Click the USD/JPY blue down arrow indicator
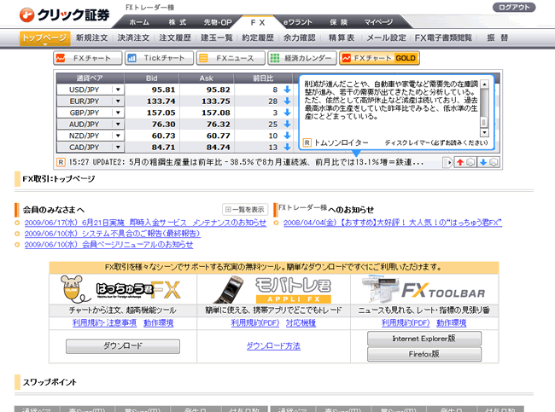 tap(287, 90)
